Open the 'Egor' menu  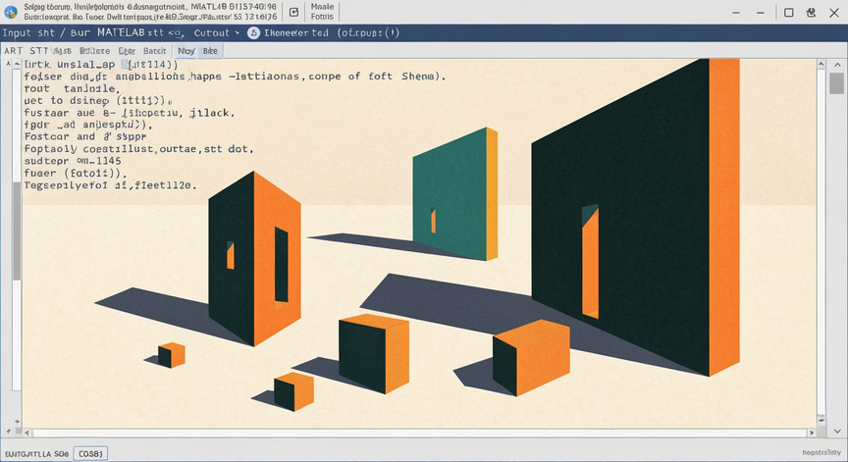coord(127,51)
